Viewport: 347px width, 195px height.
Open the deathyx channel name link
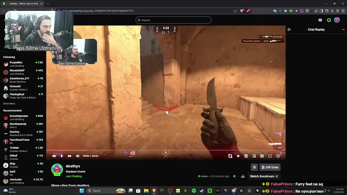click(x=73, y=166)
